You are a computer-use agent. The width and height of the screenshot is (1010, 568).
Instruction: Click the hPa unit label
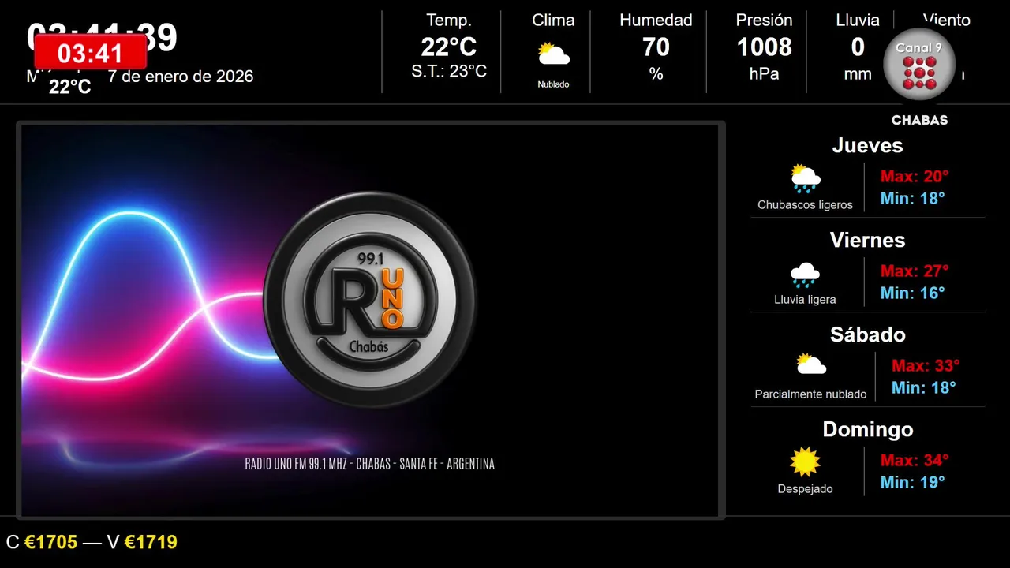764,74
